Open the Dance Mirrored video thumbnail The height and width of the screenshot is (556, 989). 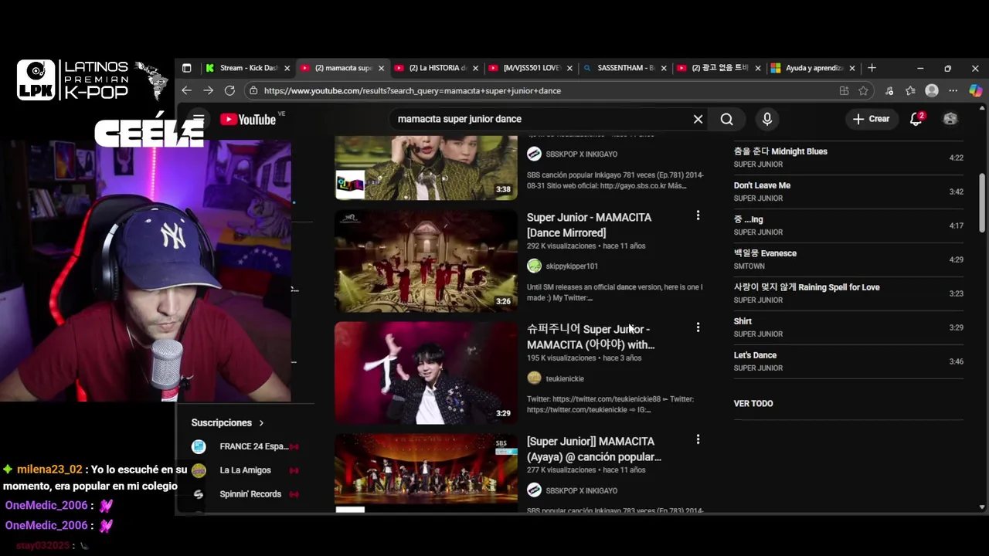(426, 260)
